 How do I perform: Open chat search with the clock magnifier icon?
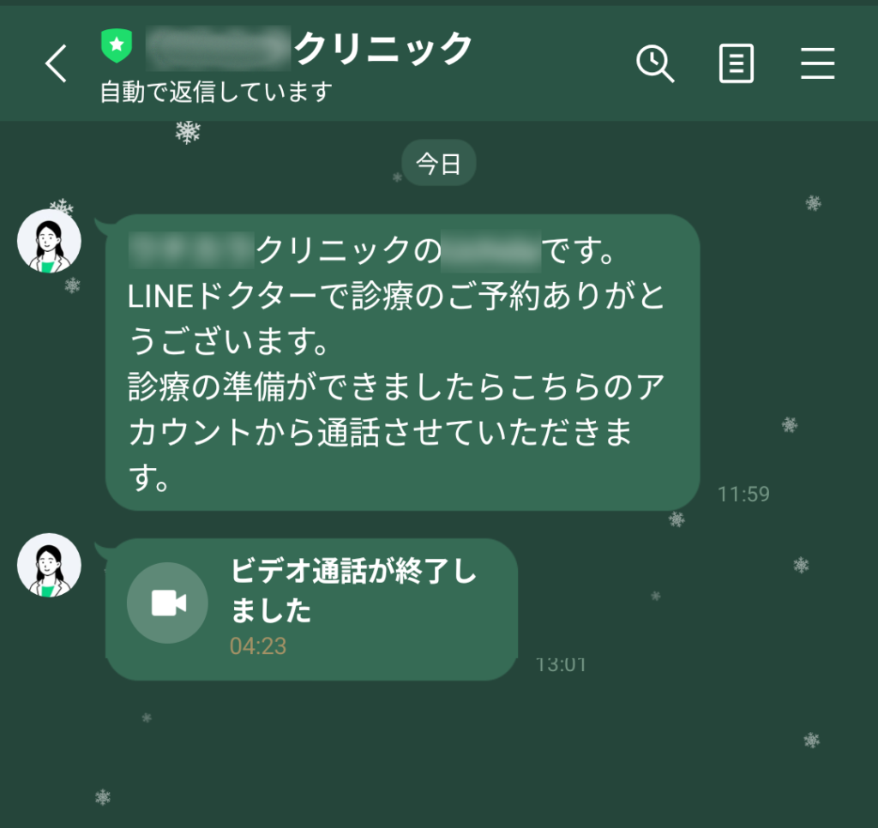coord(655,63)
